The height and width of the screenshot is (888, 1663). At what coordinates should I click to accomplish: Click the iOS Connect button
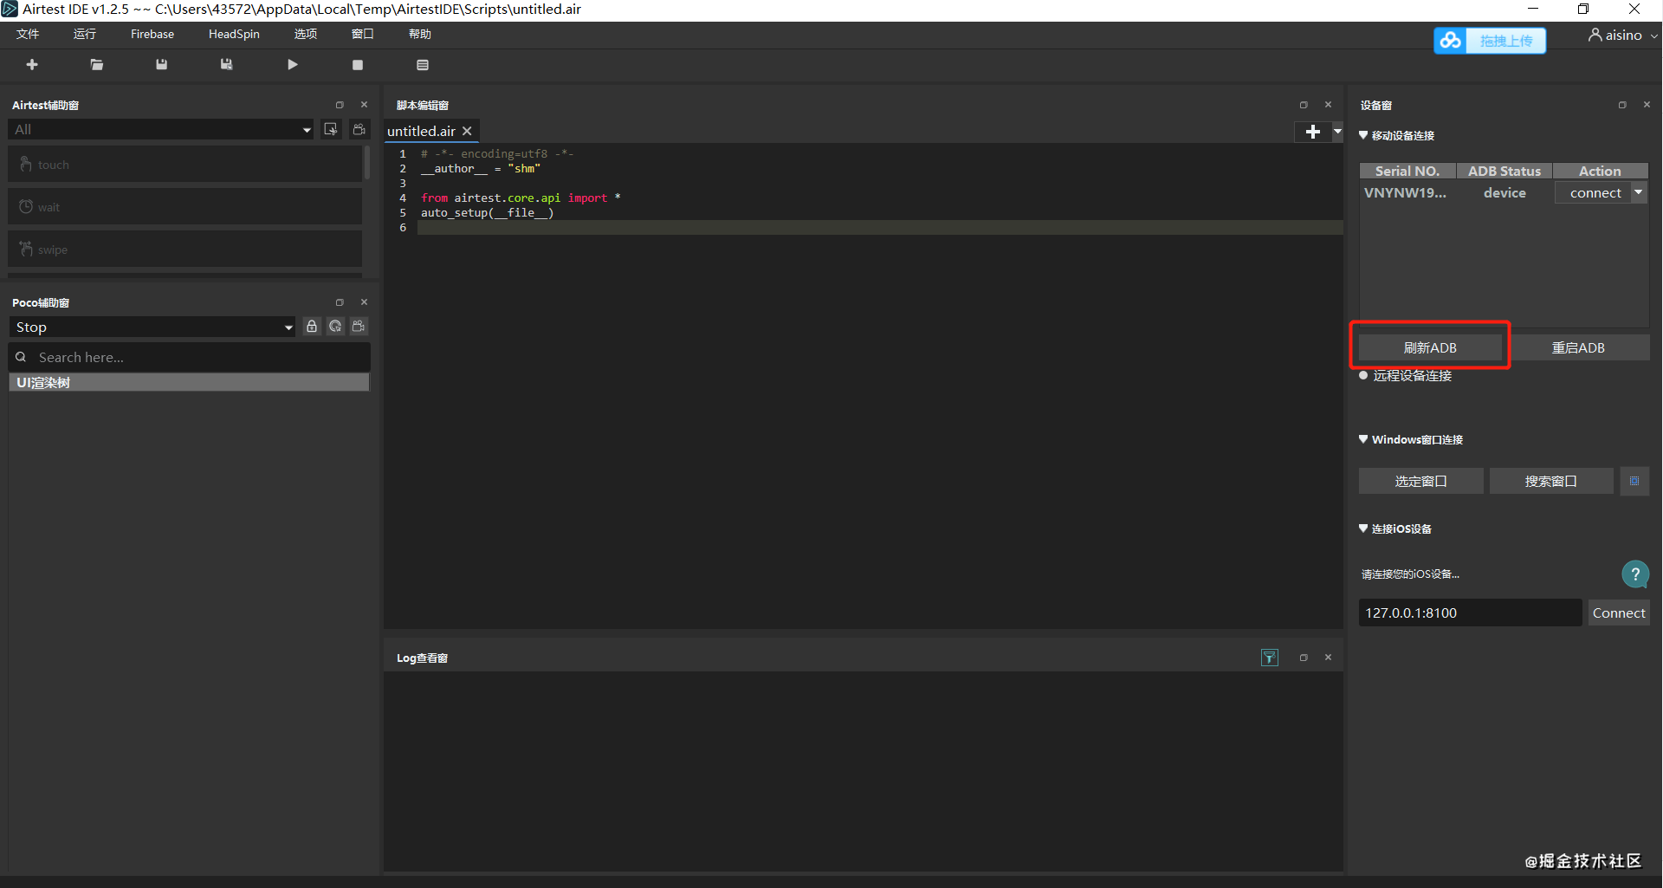coord(1619,613)
